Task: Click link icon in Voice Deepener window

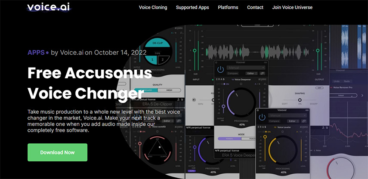Action: point(262,74)
